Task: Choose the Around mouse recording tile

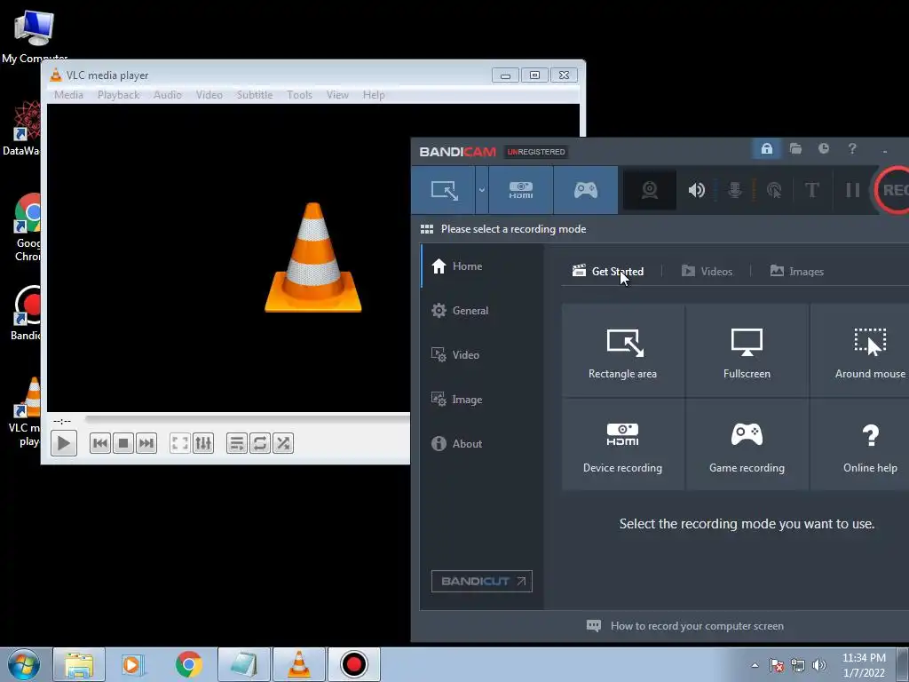Action: [x=860, y=350]
